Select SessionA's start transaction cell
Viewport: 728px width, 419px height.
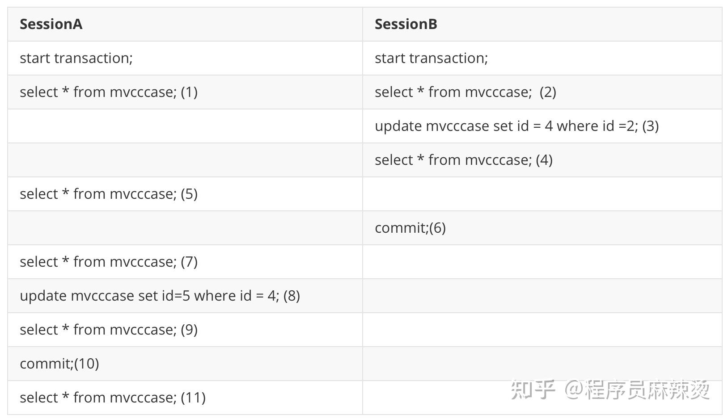76,58
